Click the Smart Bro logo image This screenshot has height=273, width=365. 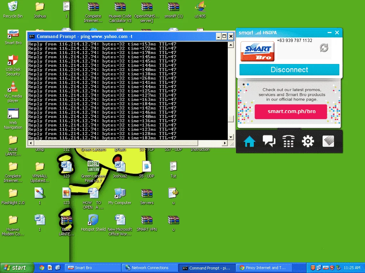(x=257, y=51)
